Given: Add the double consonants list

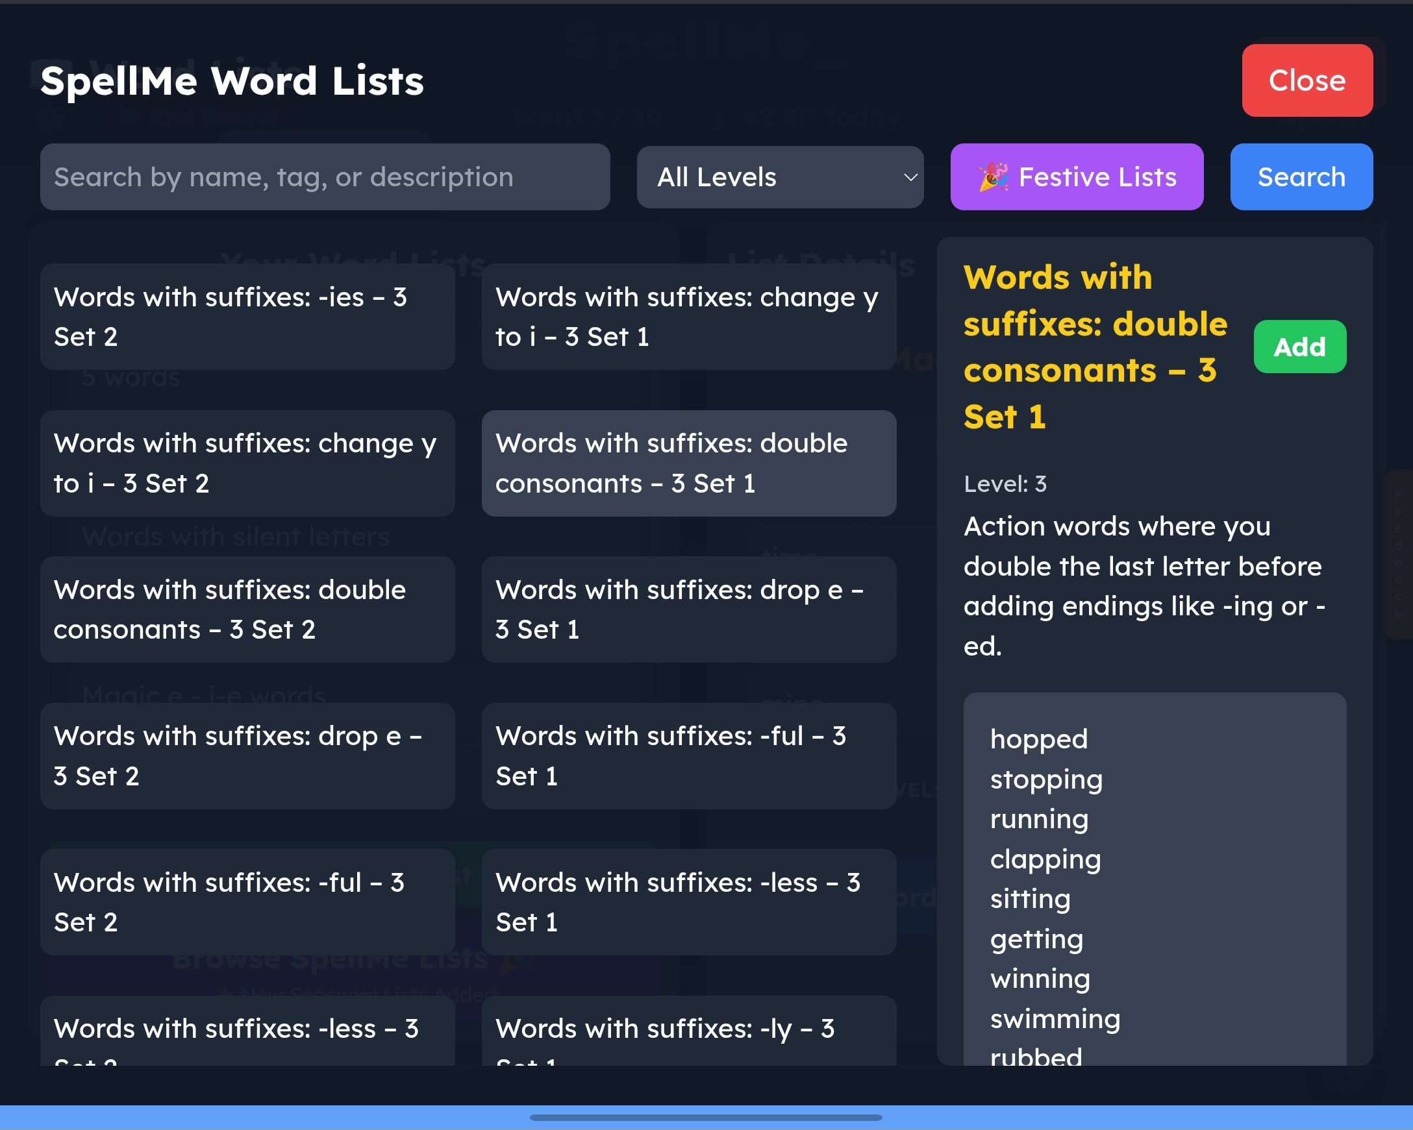Looking at the screenshot, I should tap(1299, 347).
